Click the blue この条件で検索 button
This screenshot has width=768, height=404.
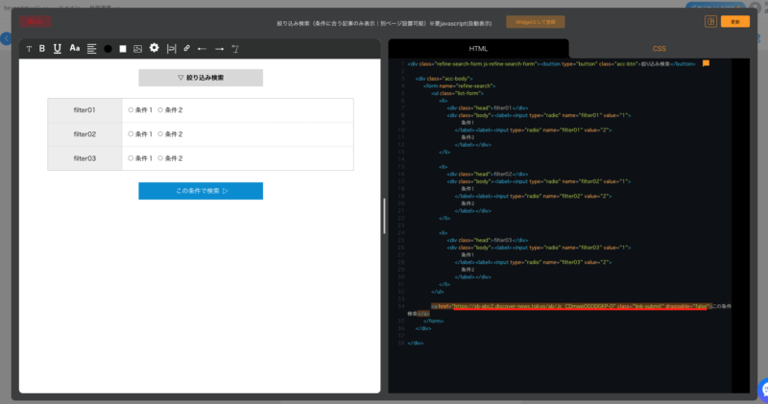200,191
